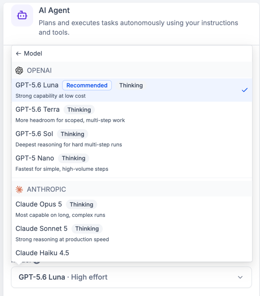Choose GPT-5.6 Sol as the model
This screenshot has height=296, width=260.
(132, 139)
